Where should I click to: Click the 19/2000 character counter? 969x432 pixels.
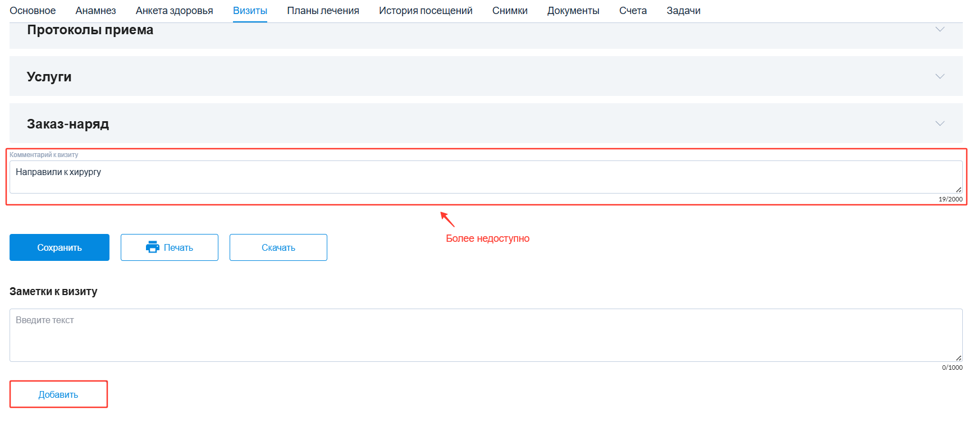(950, 199)
